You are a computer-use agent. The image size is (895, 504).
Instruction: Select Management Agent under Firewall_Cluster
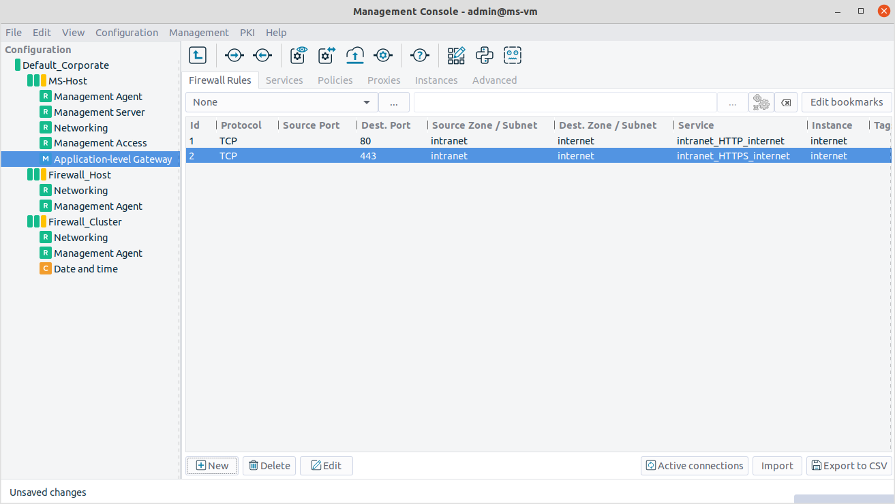coord(98,253)
